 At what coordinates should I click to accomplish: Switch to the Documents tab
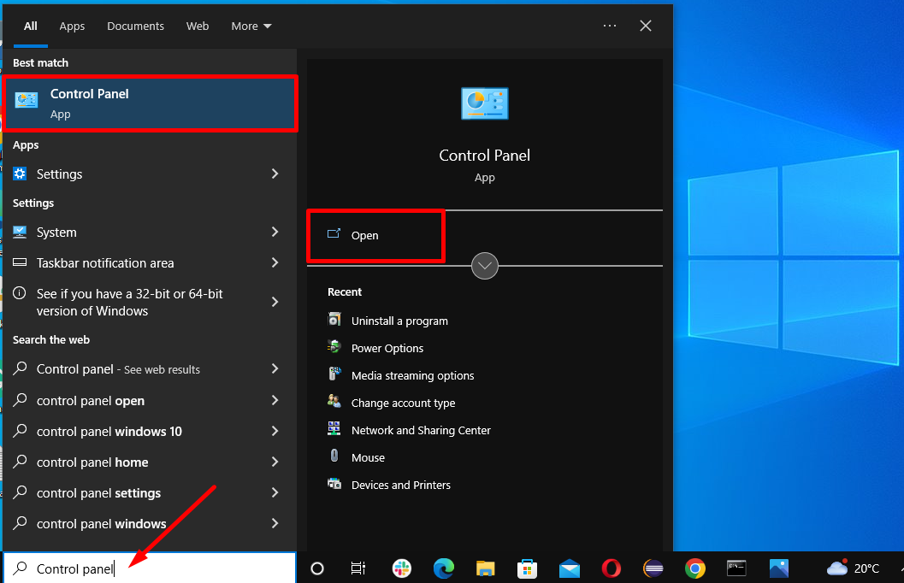point(135,26)
